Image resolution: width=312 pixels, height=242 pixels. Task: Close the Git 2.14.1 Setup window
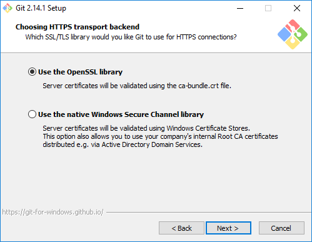(x=297, y=8)
